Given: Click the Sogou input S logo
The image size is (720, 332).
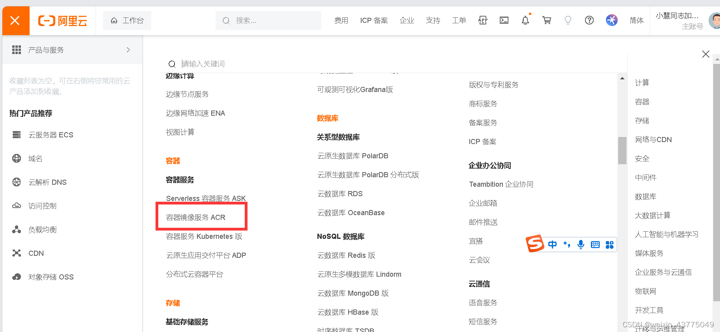Looking at the screenshot, I should (535, 244).
